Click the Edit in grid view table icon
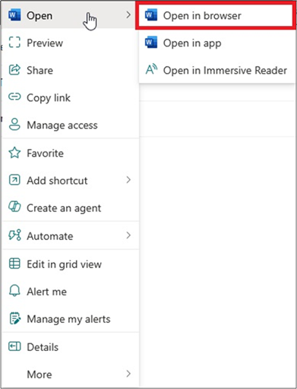The image size is (297, 389). 14,263
